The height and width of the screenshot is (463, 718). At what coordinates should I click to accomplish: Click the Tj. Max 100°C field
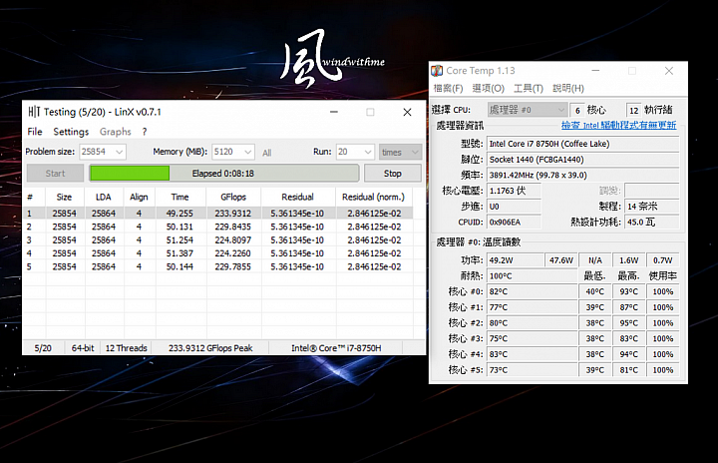(x=532, y=276)
